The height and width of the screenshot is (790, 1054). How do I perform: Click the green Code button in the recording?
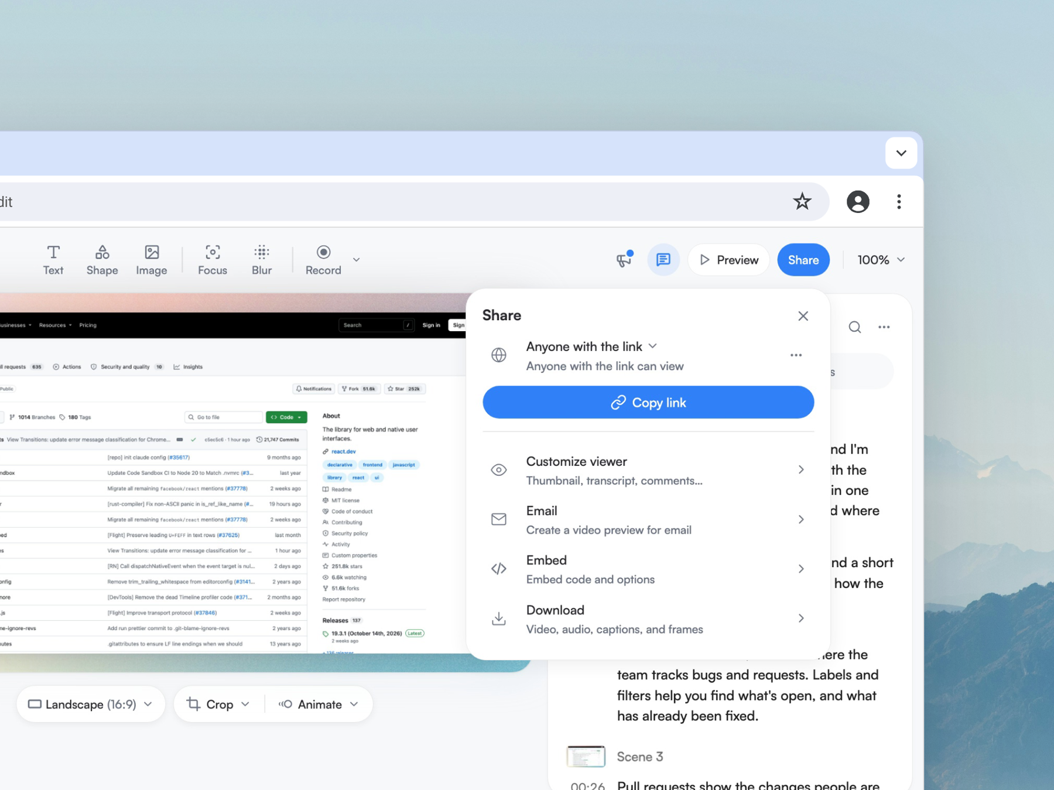[286, 417]
